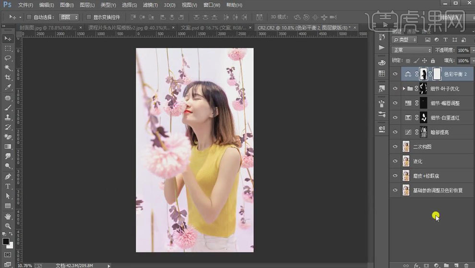475x268 pixels.
Task: Click the delete layer trash icon
Action: point(466,265)
